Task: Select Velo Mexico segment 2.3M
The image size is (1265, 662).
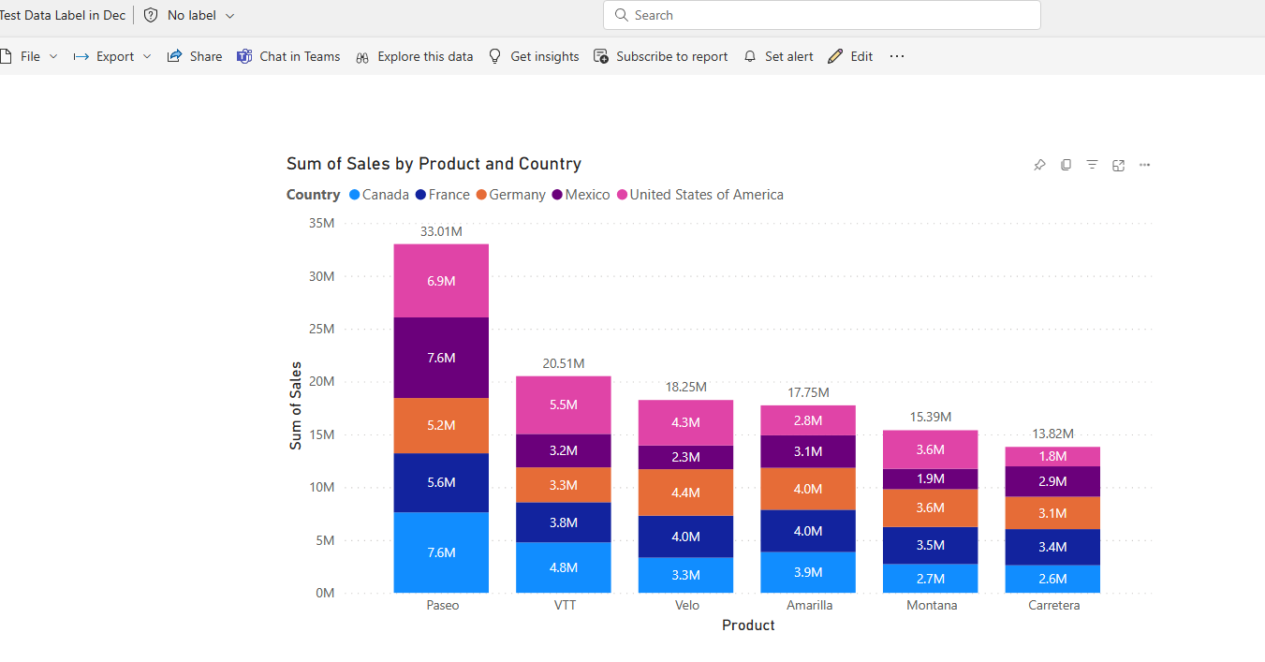Action: (x=686, y=457)
